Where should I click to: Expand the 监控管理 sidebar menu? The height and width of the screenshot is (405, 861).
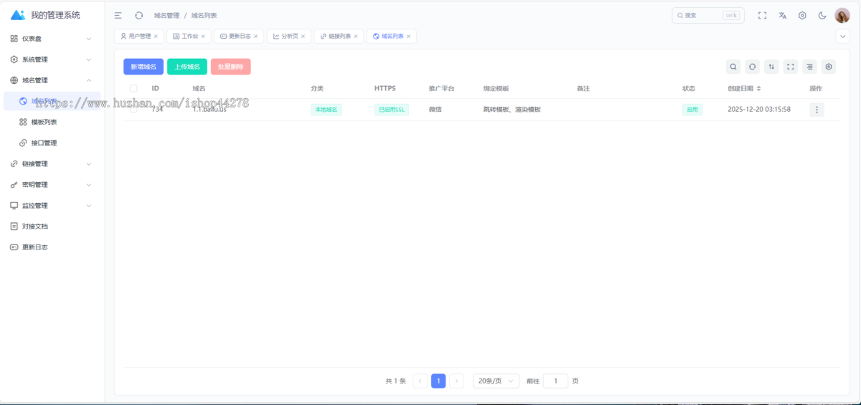(x=52, y=205)
